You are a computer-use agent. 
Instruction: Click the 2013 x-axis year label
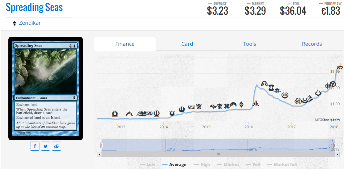tap(121, 127)
